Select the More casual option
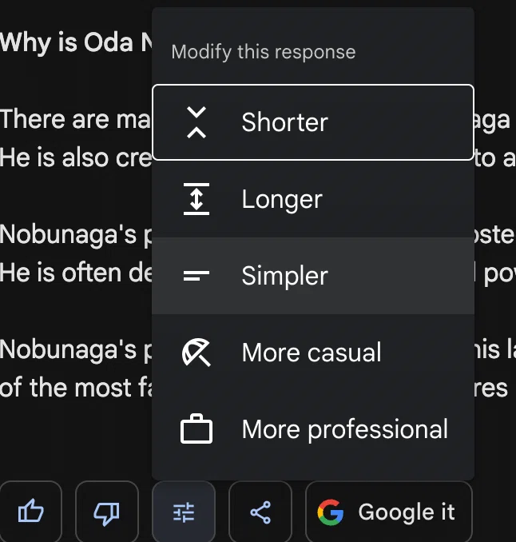Screen dimensions: 516x542 pos(313,353)
